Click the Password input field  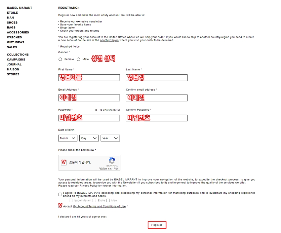coord(89,118)
